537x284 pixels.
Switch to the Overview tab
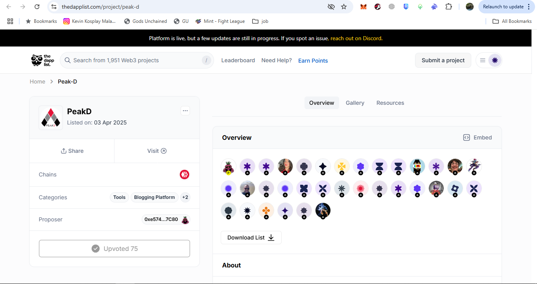pos(321,103)
